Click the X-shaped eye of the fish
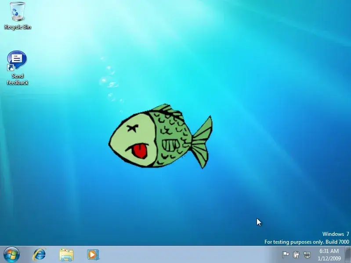This screenshot has height=263, width=351. 132,129
